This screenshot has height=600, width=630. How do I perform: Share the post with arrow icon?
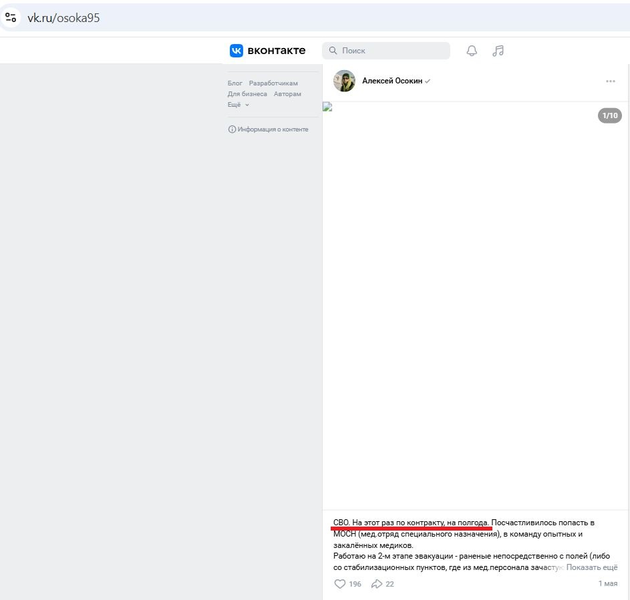pos(377,584)
